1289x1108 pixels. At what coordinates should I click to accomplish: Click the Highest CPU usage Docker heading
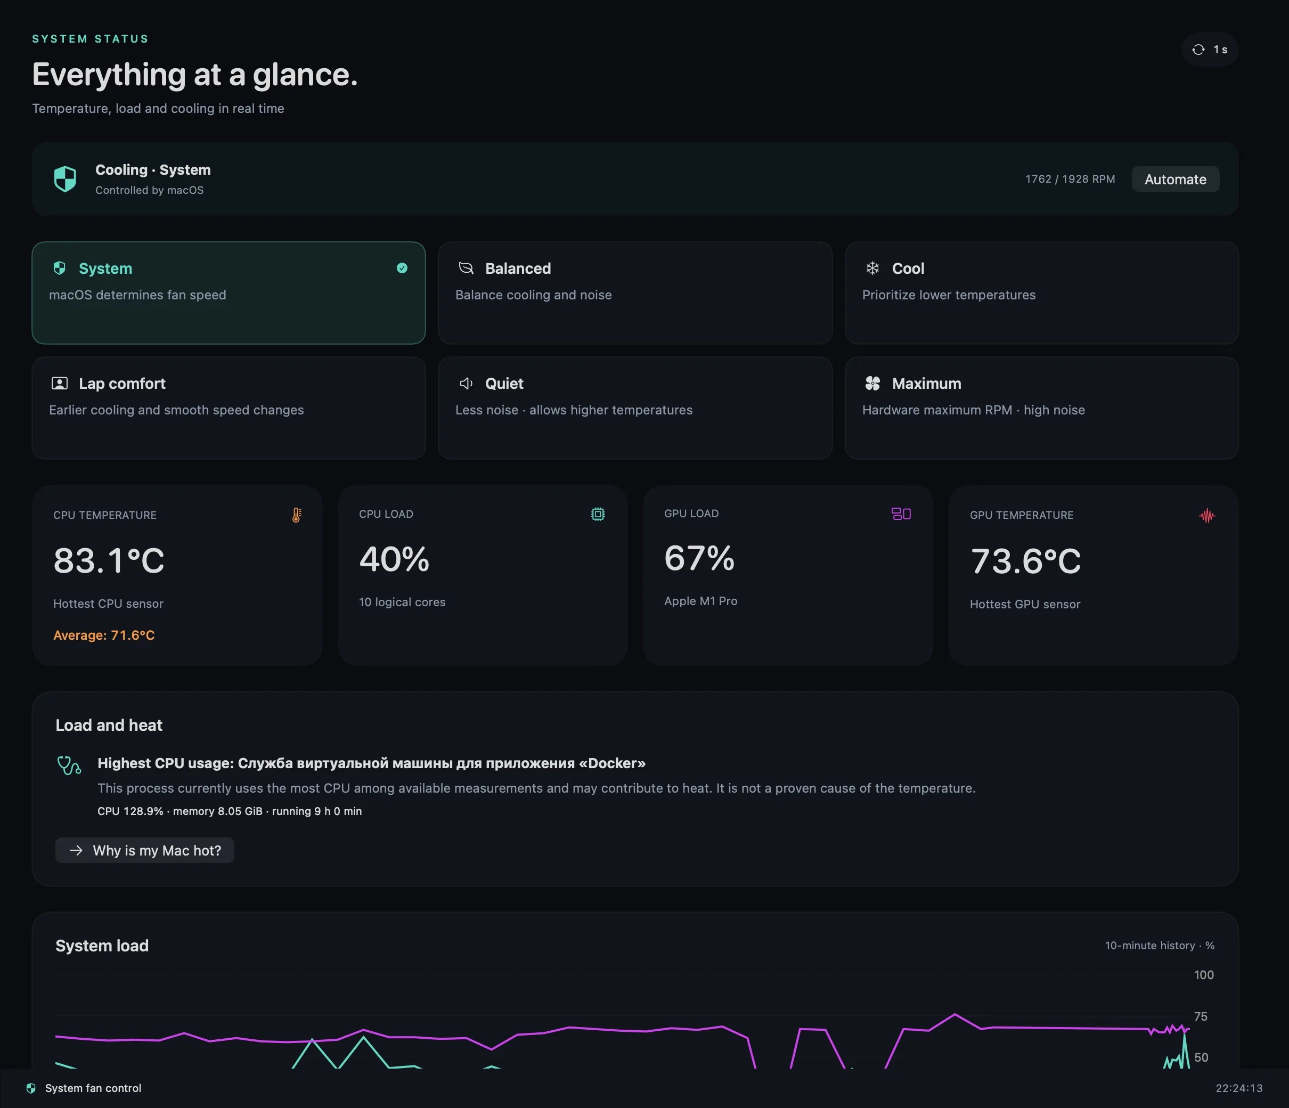tap(371, 763)
